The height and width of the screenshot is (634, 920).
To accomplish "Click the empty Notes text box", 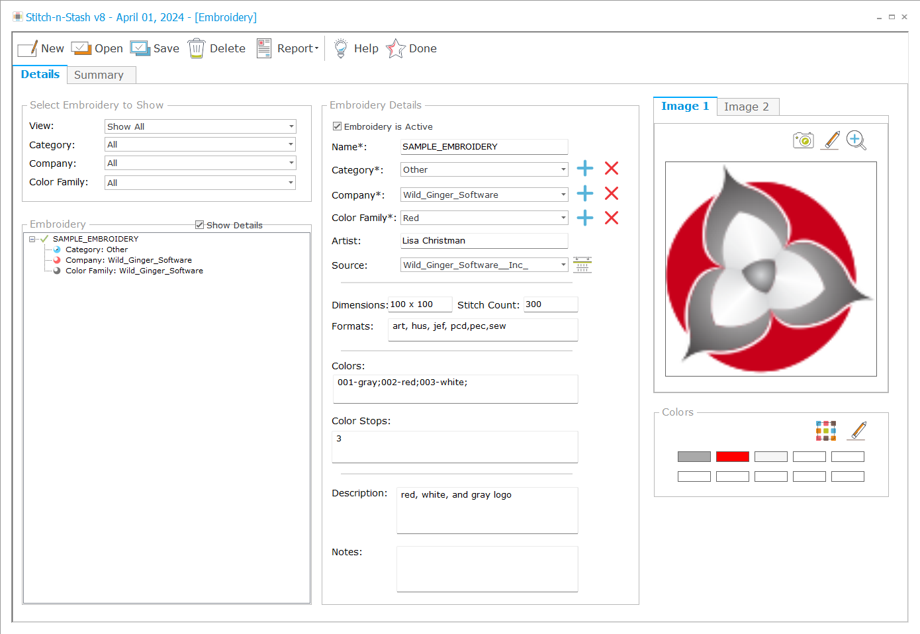I will (487, 569).
